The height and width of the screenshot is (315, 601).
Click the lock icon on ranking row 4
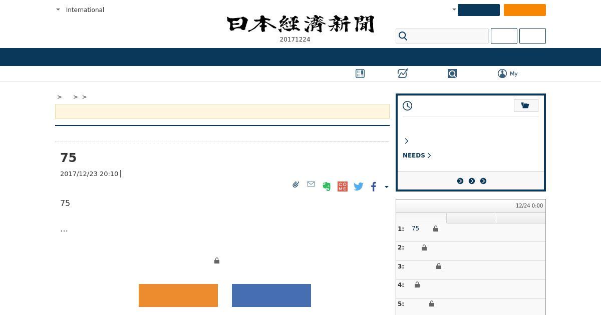click(x=417, y=284)
